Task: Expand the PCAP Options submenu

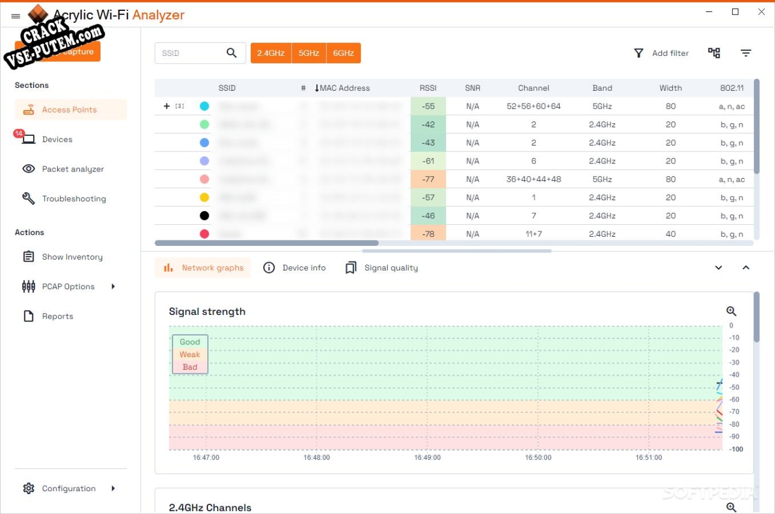Action: (x=113, y=287)
